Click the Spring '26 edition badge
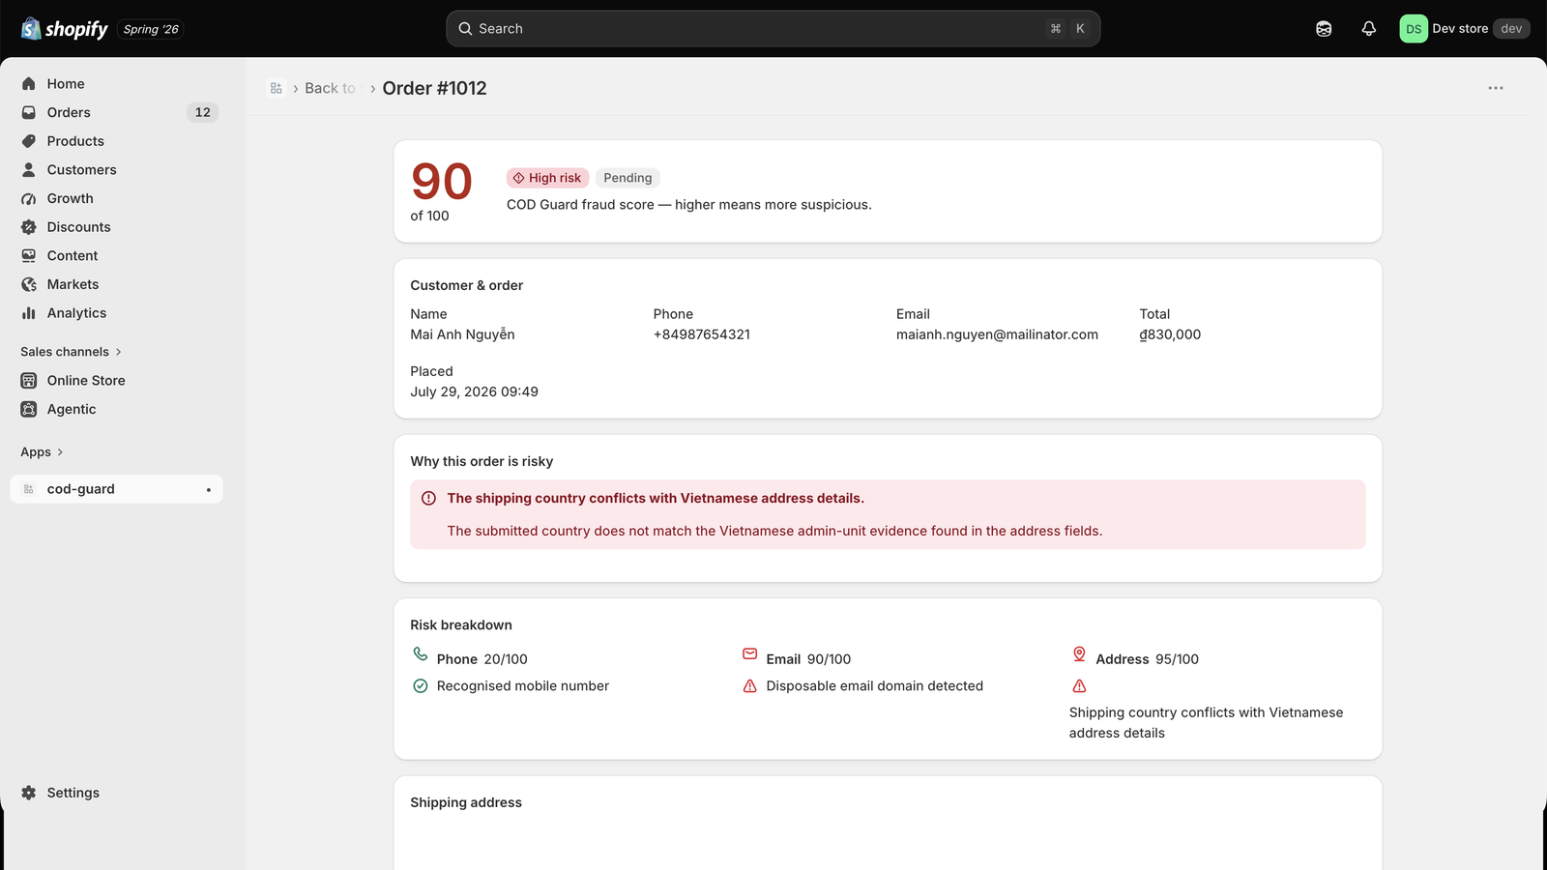 151,29
